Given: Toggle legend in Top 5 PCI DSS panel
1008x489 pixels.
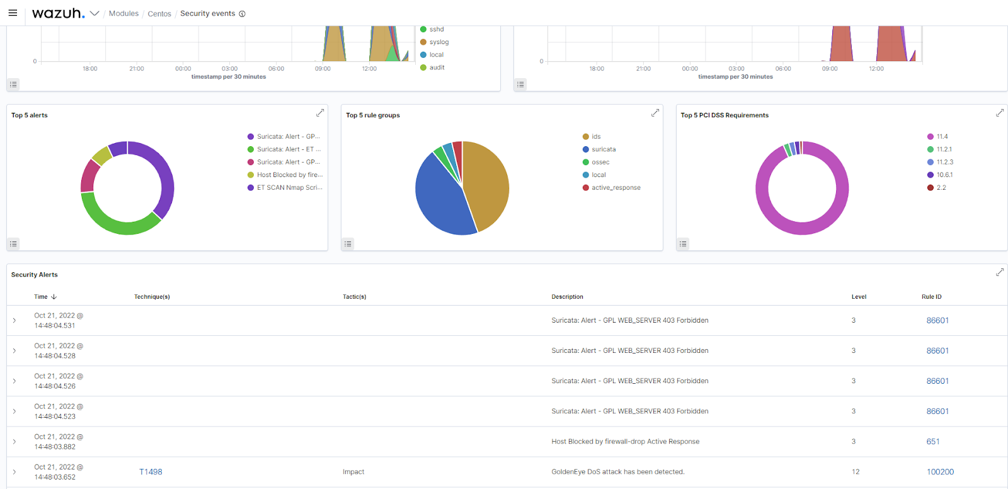Looking at the screenshot, I should 683,243.
